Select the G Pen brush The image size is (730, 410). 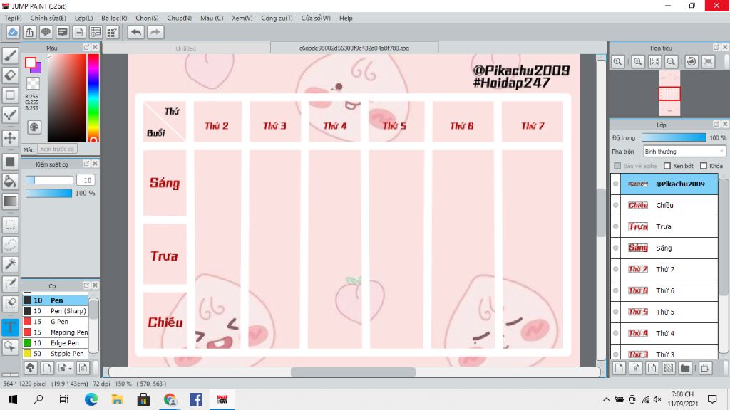point(55,322)
